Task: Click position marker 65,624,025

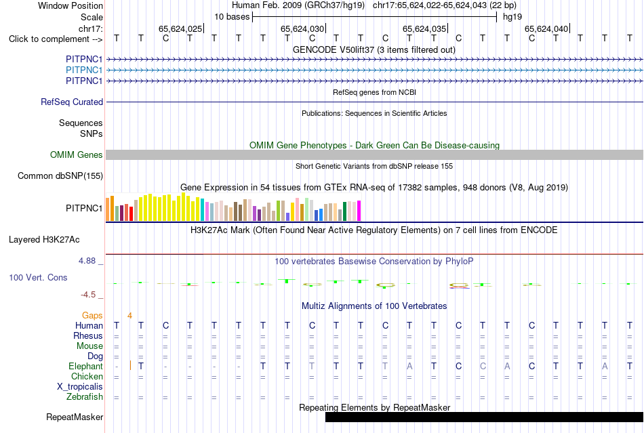Action: pyautogui.click(x=180, y=28)
